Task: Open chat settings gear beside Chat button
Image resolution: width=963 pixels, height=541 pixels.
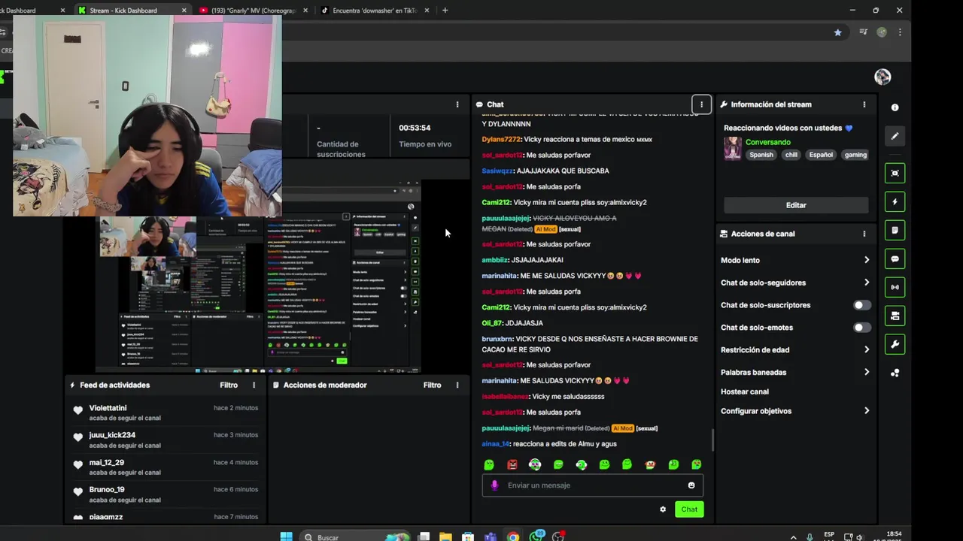Action: (663, 509)
